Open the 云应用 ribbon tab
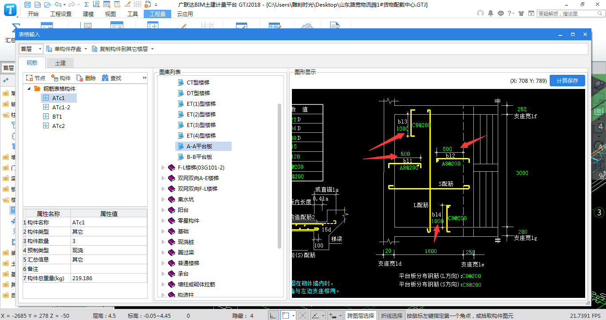This screenshot has height=320, width=606. (x=185, y=14)
